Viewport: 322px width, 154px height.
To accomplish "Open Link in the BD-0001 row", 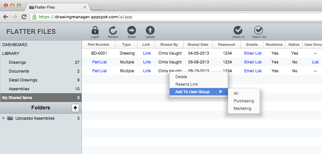I will tap(147, 53).
